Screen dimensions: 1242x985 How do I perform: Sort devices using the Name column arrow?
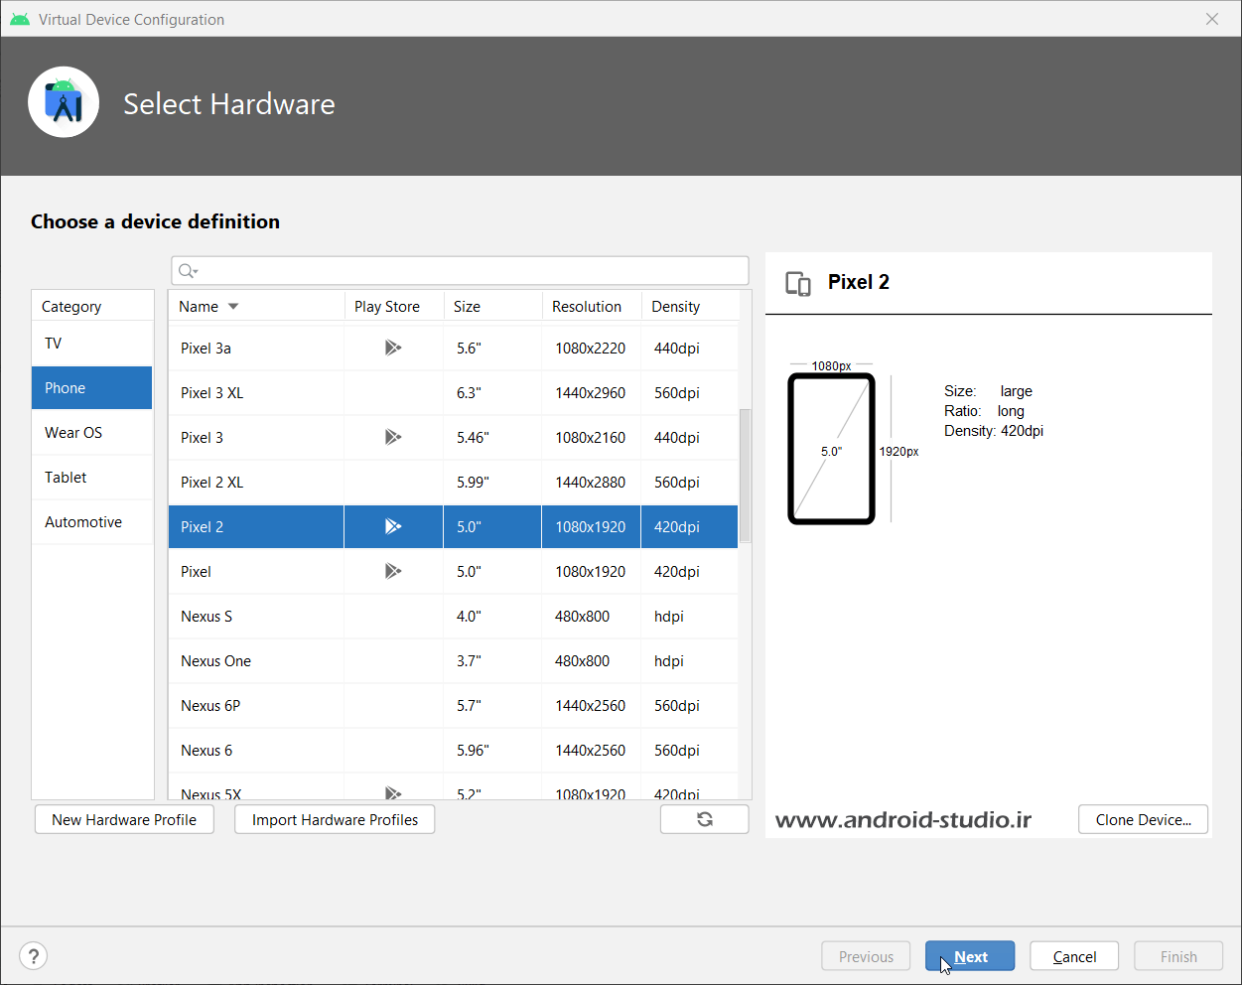[233, 306]
